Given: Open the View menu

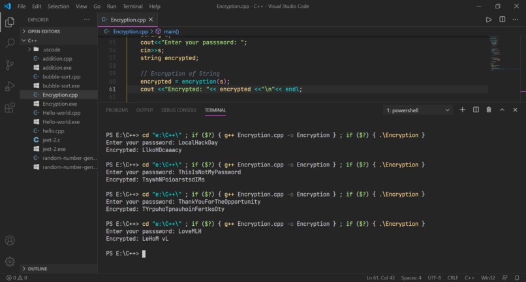Looking at the screenshot, I should pyautogui.click(x=82, y=7).
